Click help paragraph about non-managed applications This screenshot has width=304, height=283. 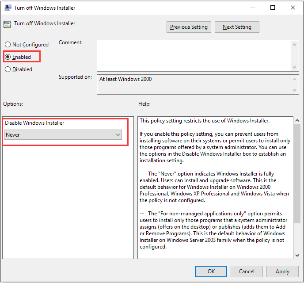(213, 230)
